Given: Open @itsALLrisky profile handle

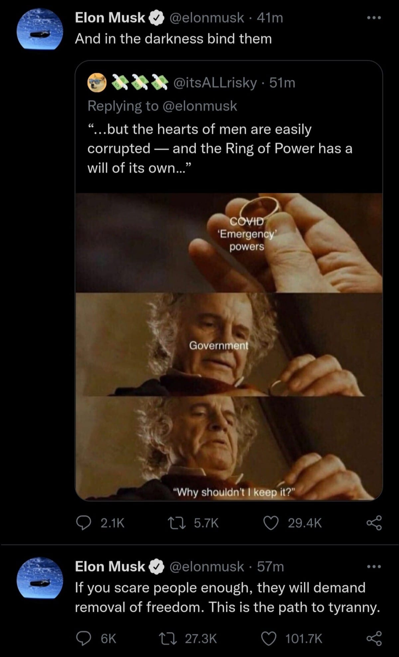Looking at the screenshot, I should (215, 83).
